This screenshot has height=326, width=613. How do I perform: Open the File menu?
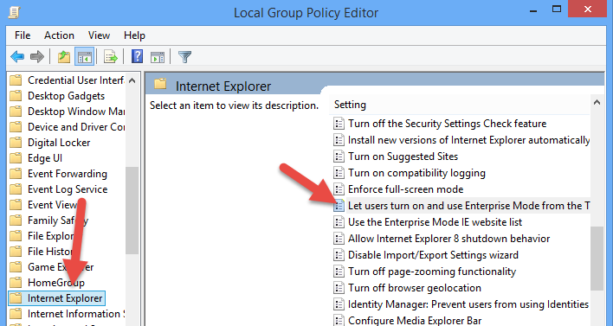[23, 35]
